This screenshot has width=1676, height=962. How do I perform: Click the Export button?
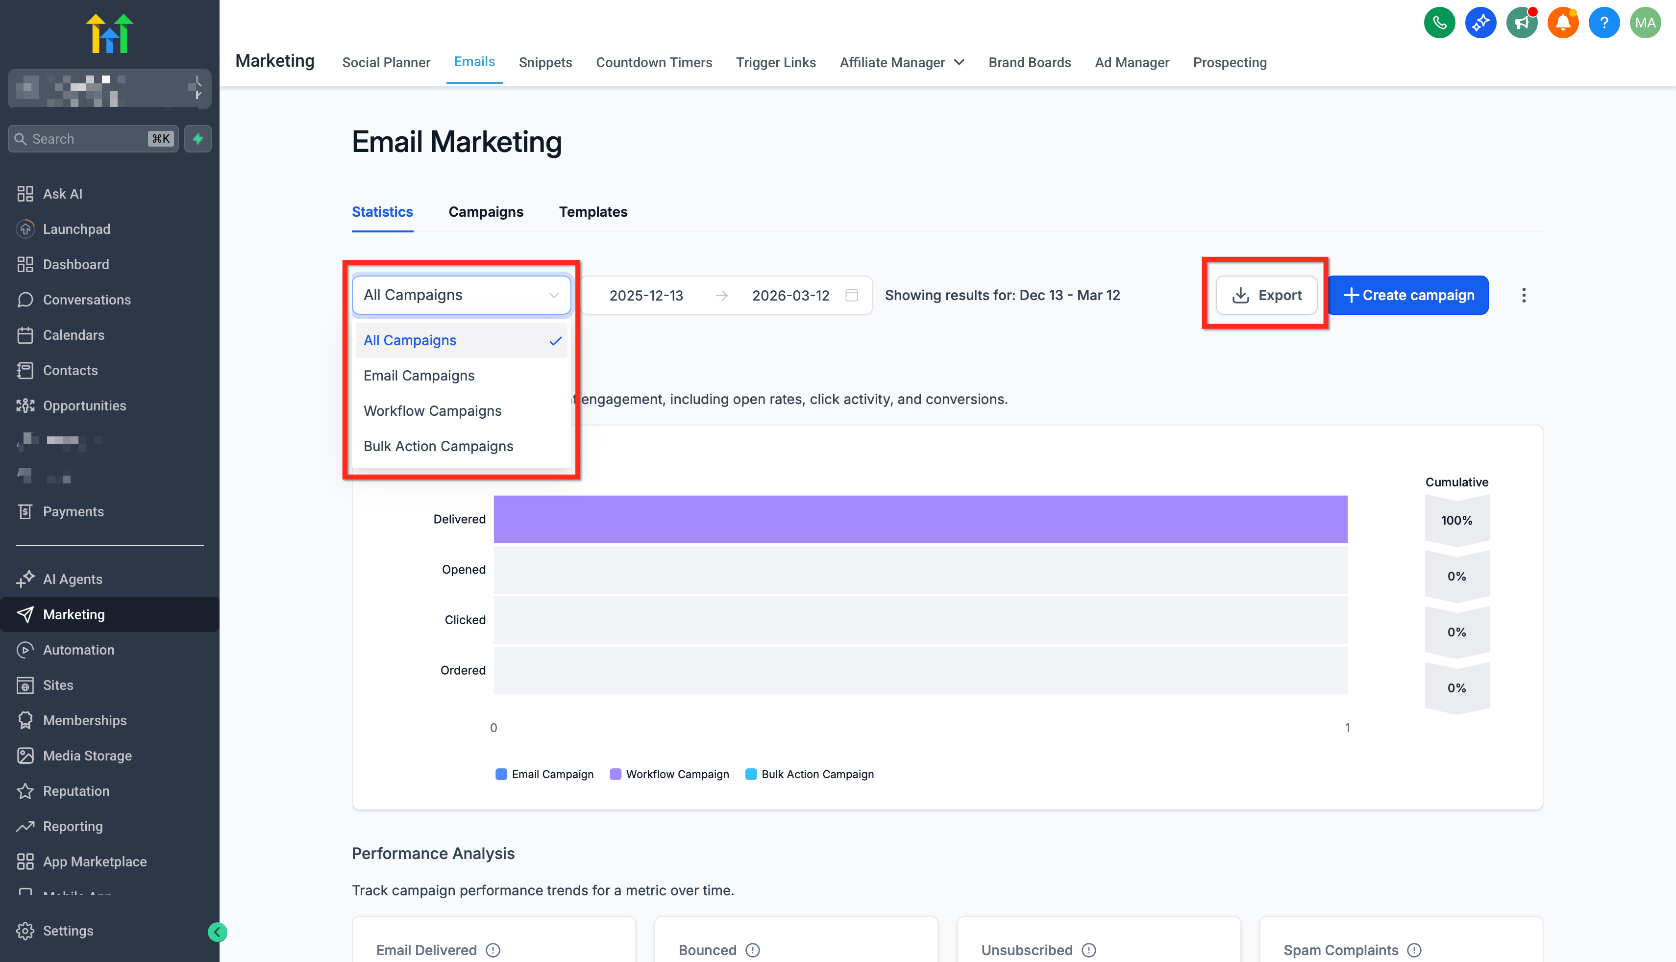(1267, 295)
